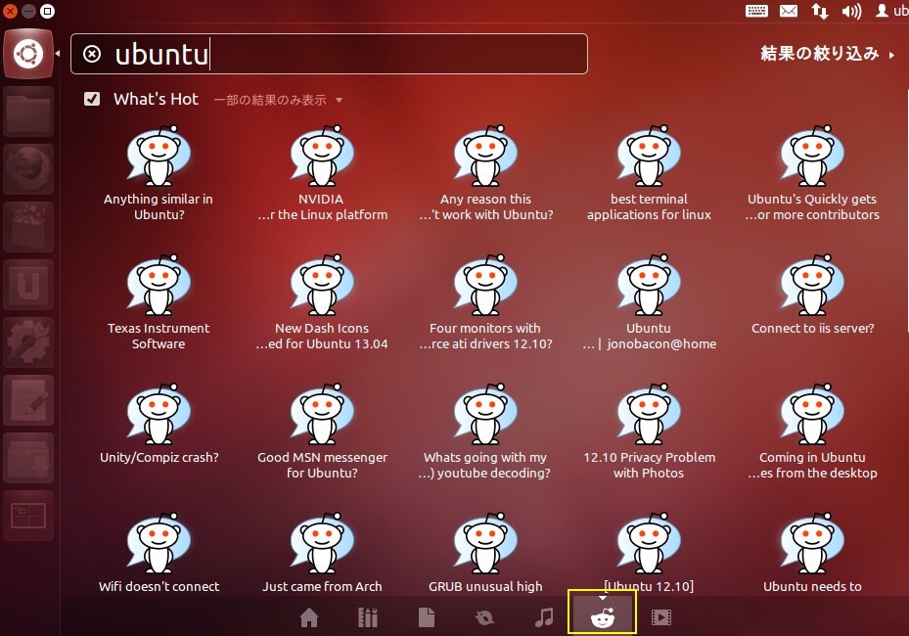This screenshot has height=636, width=909.
Task: Open 'New Dash Icons' Ubuntu 13.04 post
Action: point(322,302)
